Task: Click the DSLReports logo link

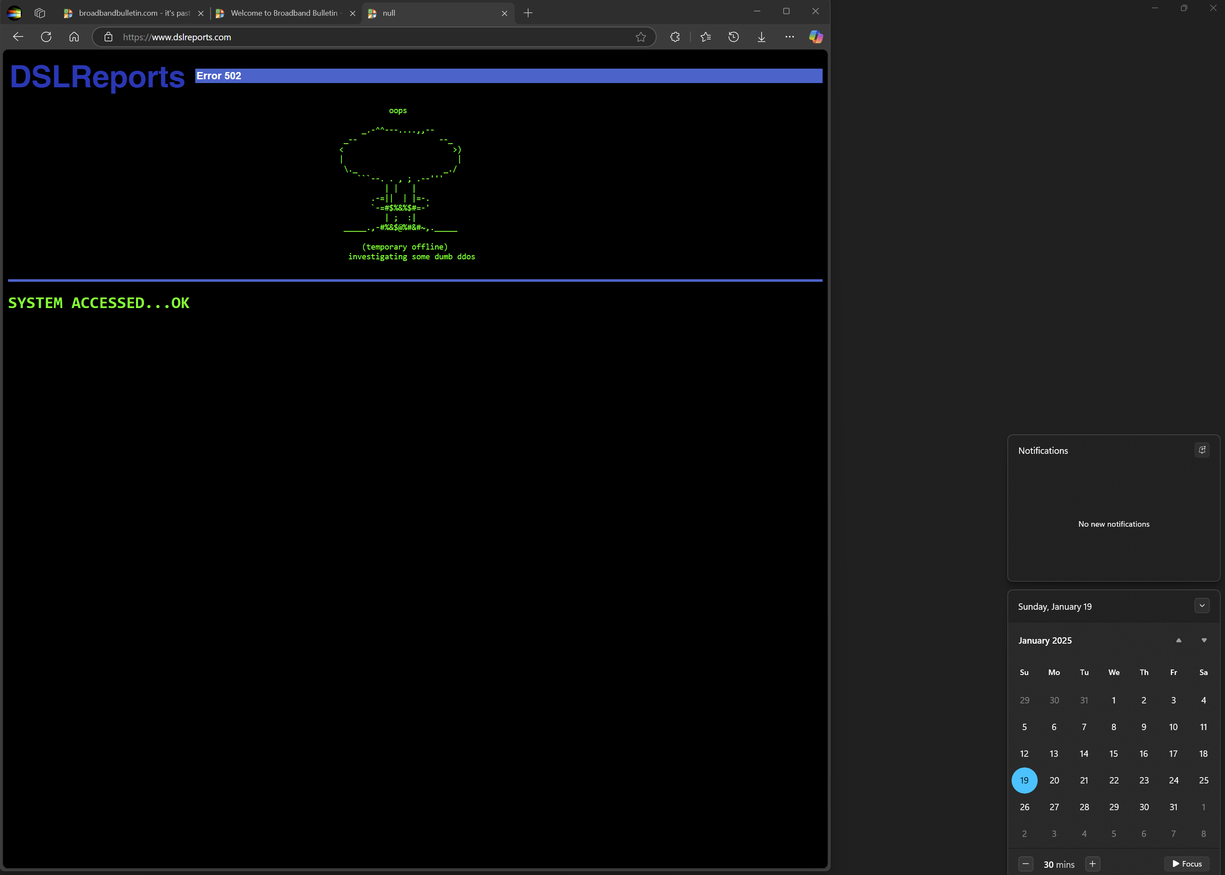Action: point(97,77)
